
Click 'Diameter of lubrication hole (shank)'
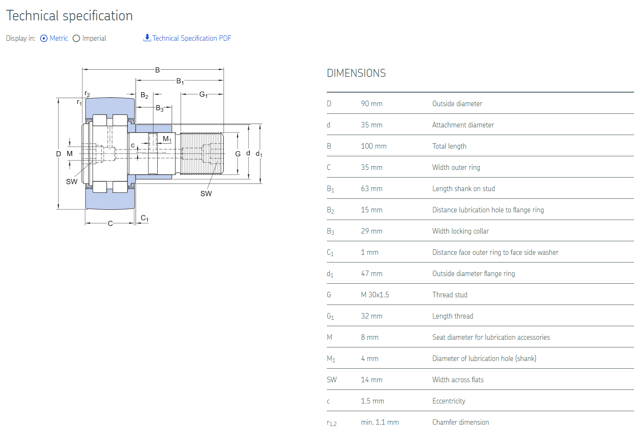tap(484, 358)
